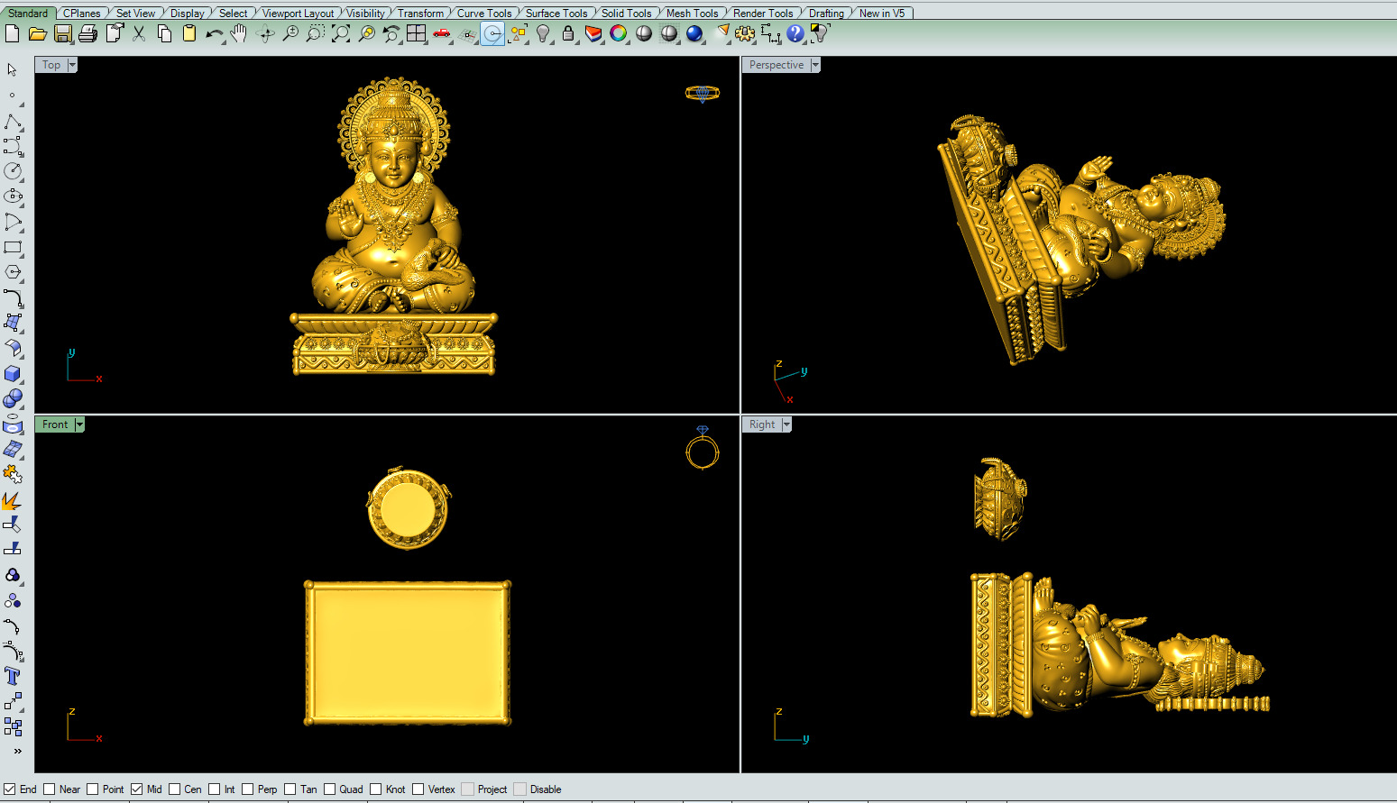Viewport: 1397px width, 803px height.
Task: Select the Box solid tool in sidebar
Action: tap(13, 373)
